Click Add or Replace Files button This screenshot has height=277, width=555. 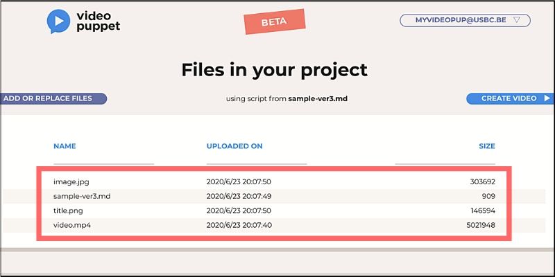point(53,98)
